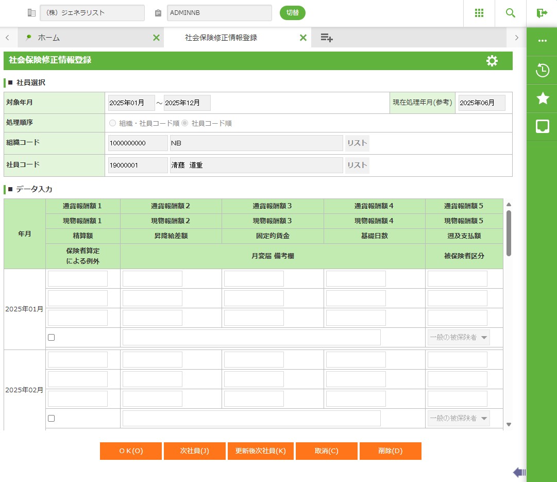Click the logout icon in top corner
The height and width of the screenshot is (482, 557).
pyautogui.click(x=542, y=13)
